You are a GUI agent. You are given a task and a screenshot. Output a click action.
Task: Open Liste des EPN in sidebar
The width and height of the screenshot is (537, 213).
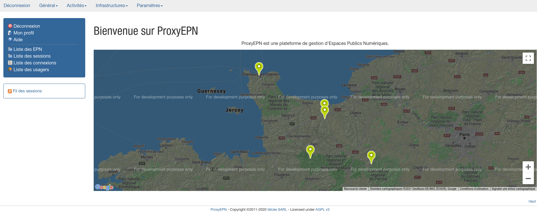(28, 49)
